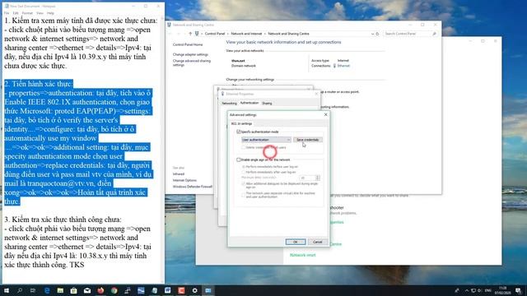The width and height of the screenshot is (527, 296).
Task: Select Perform immediately after user logon
Action: tap(244, 172)
